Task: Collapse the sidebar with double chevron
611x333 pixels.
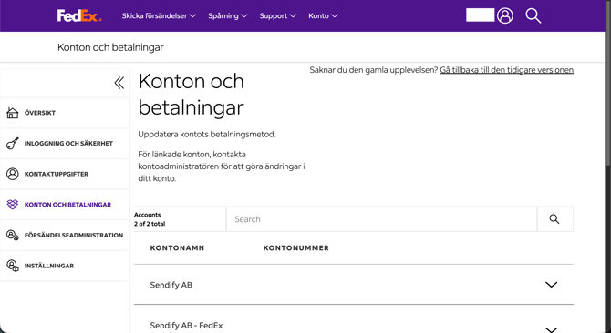Action: (119, 83)
